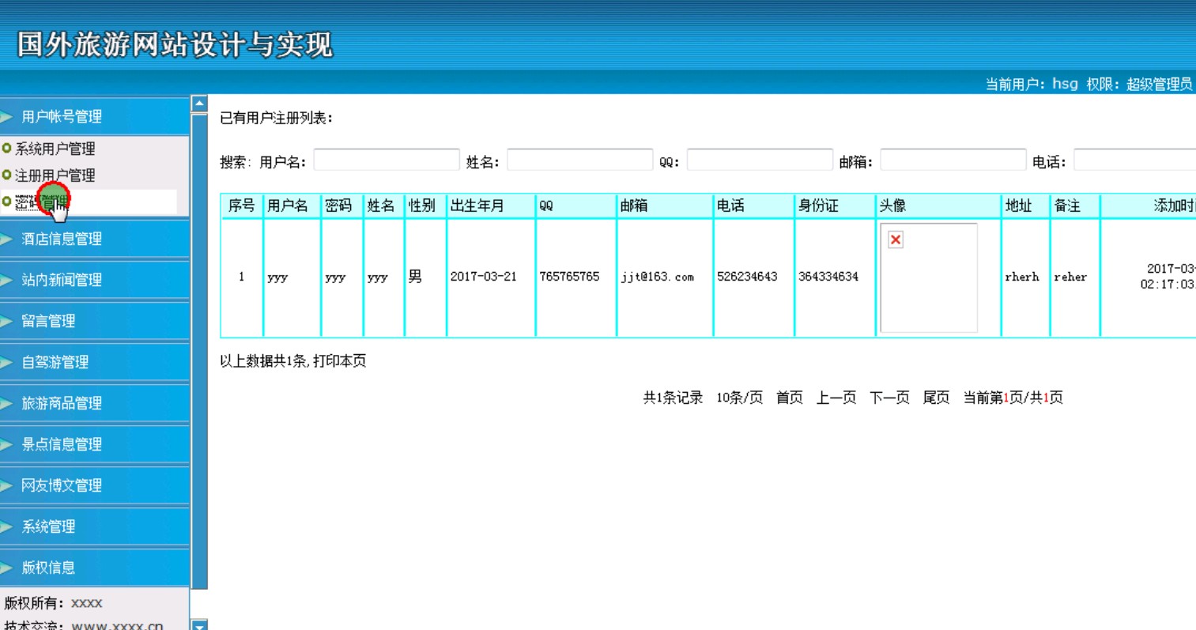Expand the 网友博文管理 menu section
Viewport: 1196px width, 630px height.
point(94,485)
